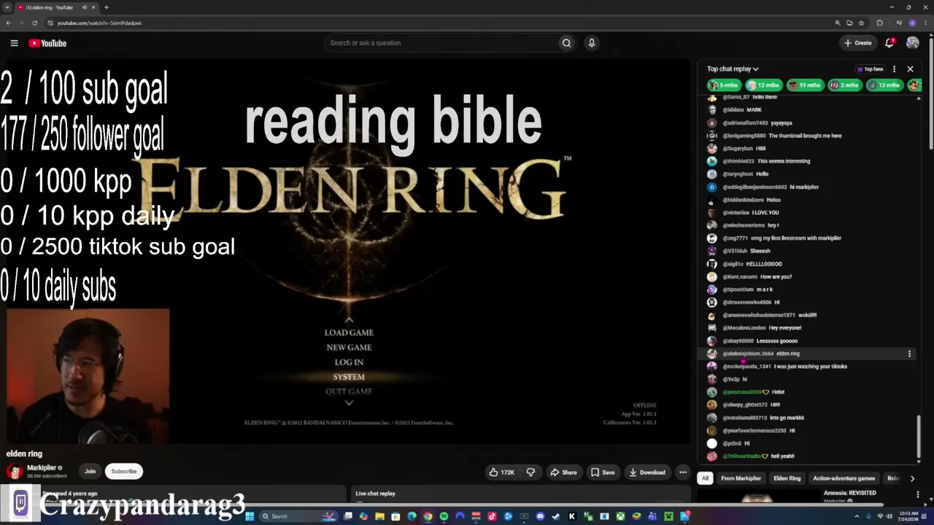The image size is (934, 525).
Task: Subscribe to Markiplier
Action: 124,471
